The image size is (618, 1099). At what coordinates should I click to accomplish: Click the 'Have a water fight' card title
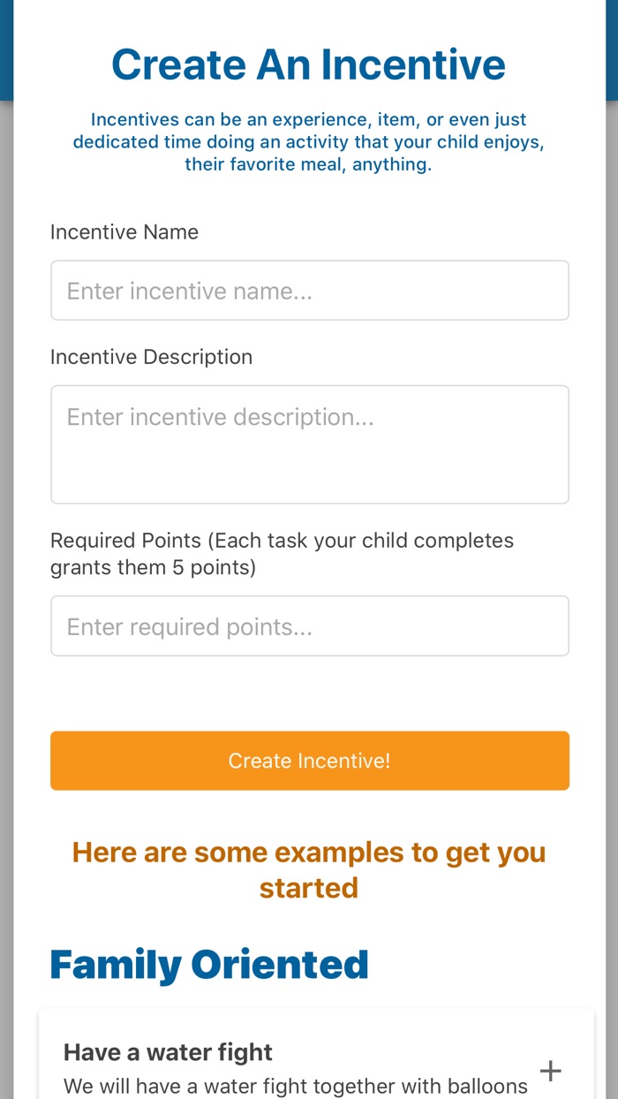tap(168, 1052)
